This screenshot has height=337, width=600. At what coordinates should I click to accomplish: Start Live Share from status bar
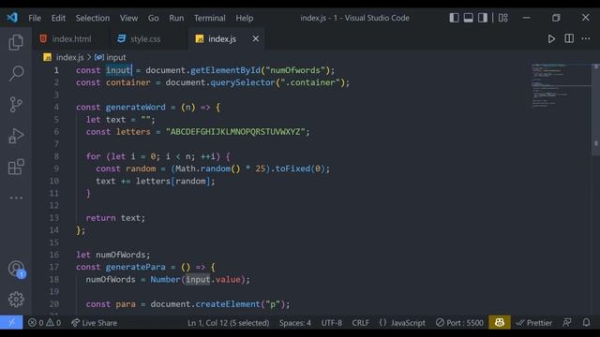(x=94, y=322)
